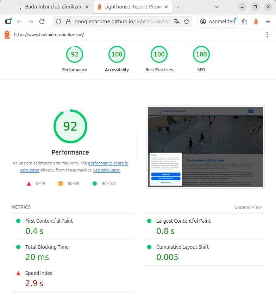This screenshot has width=276, height=295.
Task: Open the Extensions puzzle icon
Action: [244, 22]
